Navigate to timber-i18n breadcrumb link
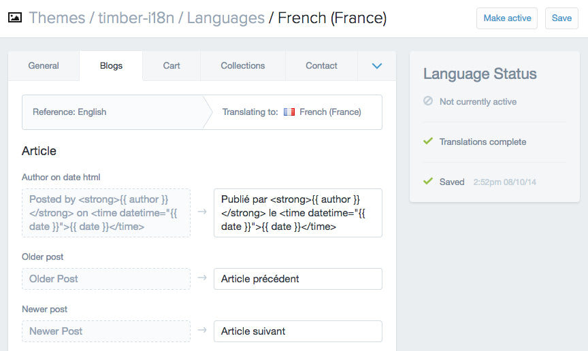This screenshot has height=351, width=588. click(x=136, y=18)
